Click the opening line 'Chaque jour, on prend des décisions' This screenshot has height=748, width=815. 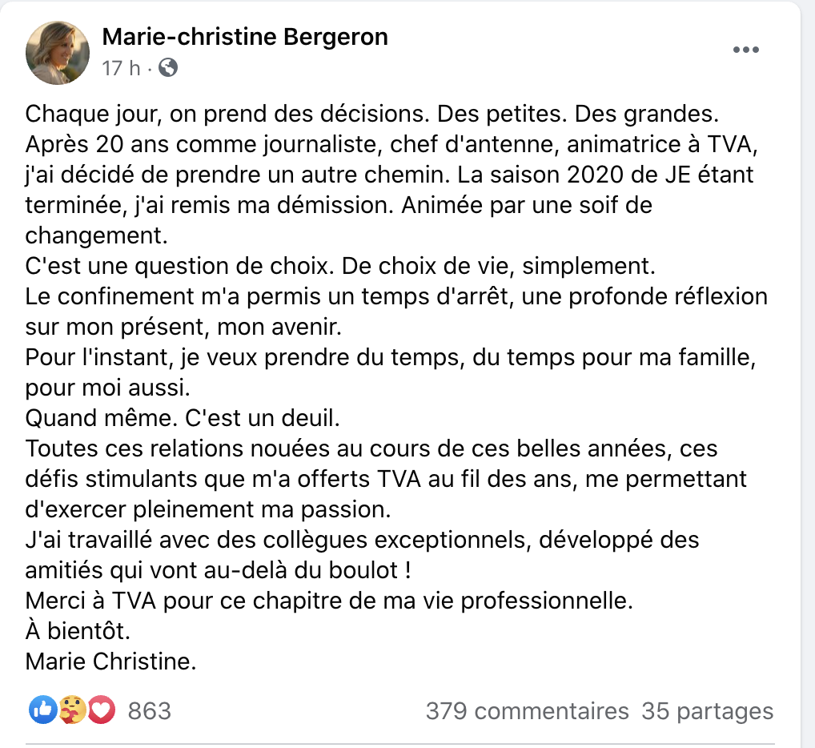click(x=227, y=114)
